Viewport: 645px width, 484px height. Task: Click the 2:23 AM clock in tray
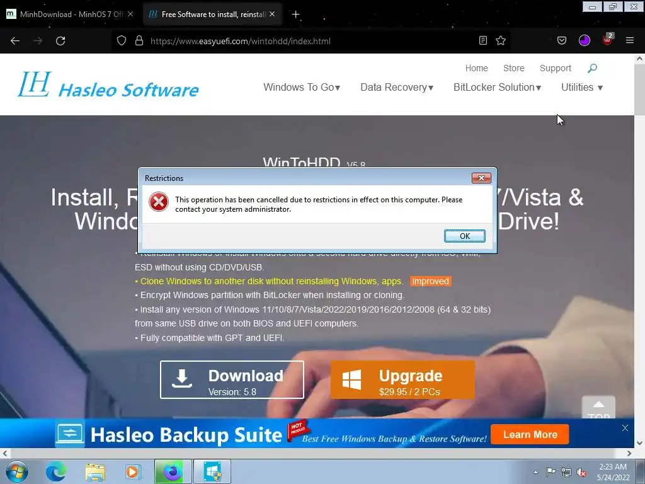pos(613,467)
